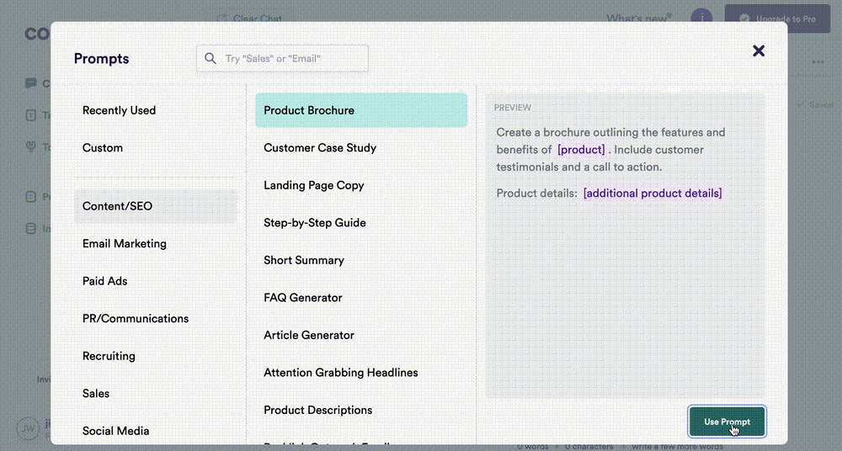Click Upgrade to Pro in background window
This screenshot has width=842, height=451.
pyautogui.click(x=777, y=19)
